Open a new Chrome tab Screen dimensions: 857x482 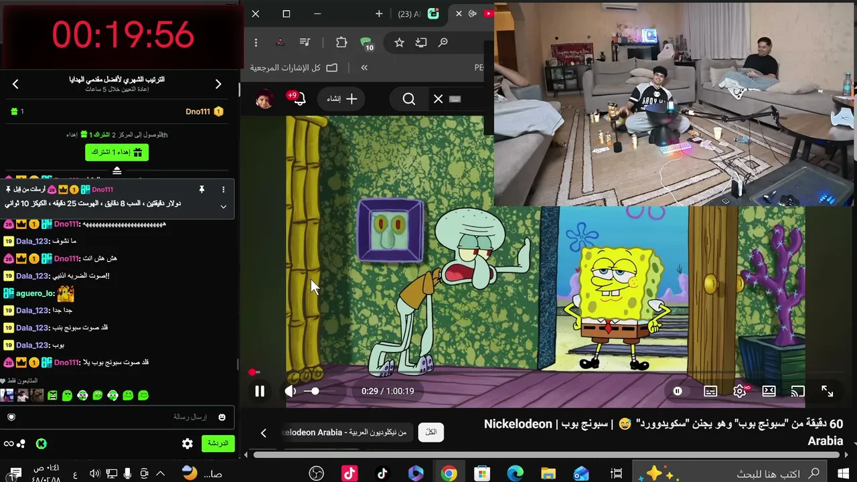tap(379, 13)
